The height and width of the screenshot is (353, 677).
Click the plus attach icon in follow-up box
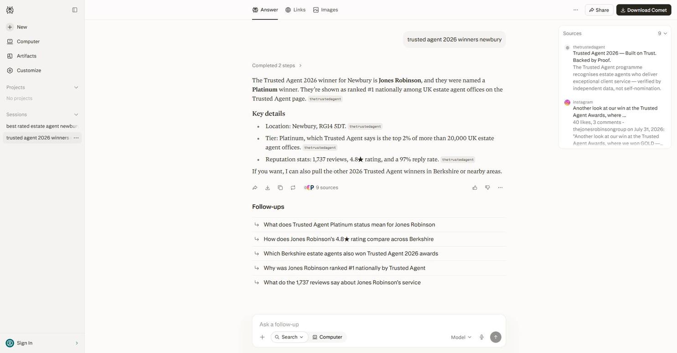[x=262, y=337]
